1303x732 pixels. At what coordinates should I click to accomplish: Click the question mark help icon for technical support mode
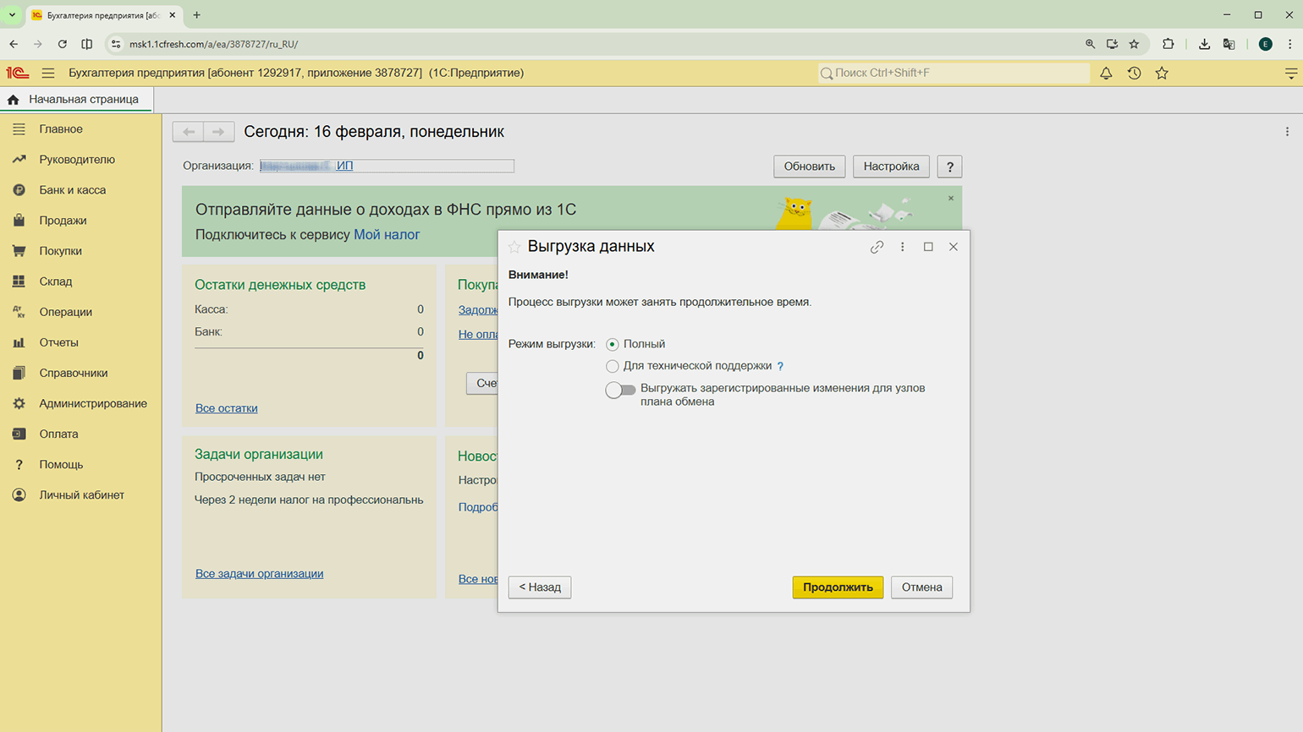(x=780, y=367)
